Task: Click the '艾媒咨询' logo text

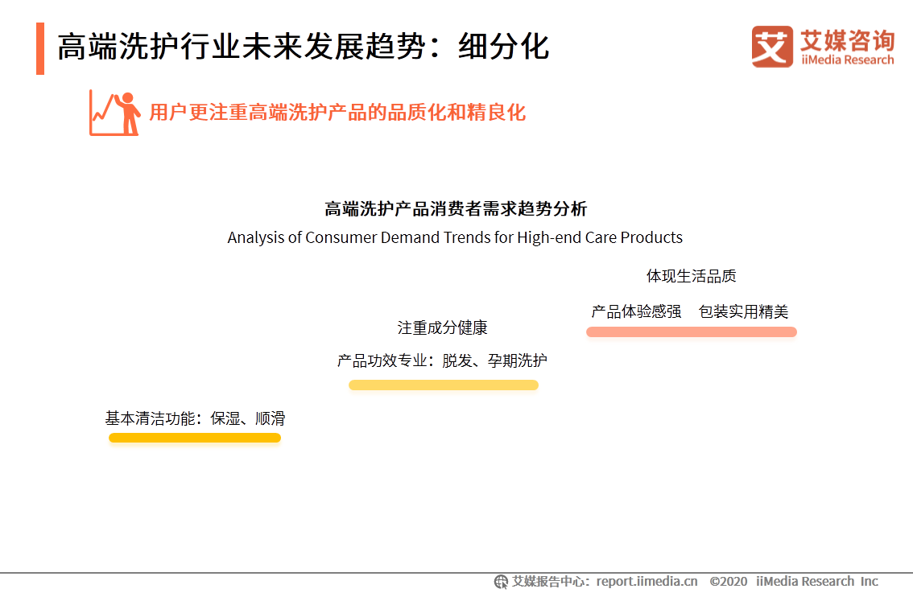Action: (x=844, y=39)
